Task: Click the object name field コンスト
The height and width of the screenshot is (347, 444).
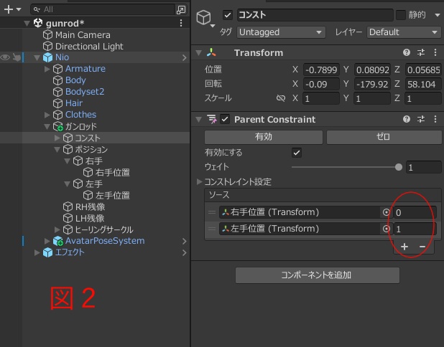Action: point(315,15)
